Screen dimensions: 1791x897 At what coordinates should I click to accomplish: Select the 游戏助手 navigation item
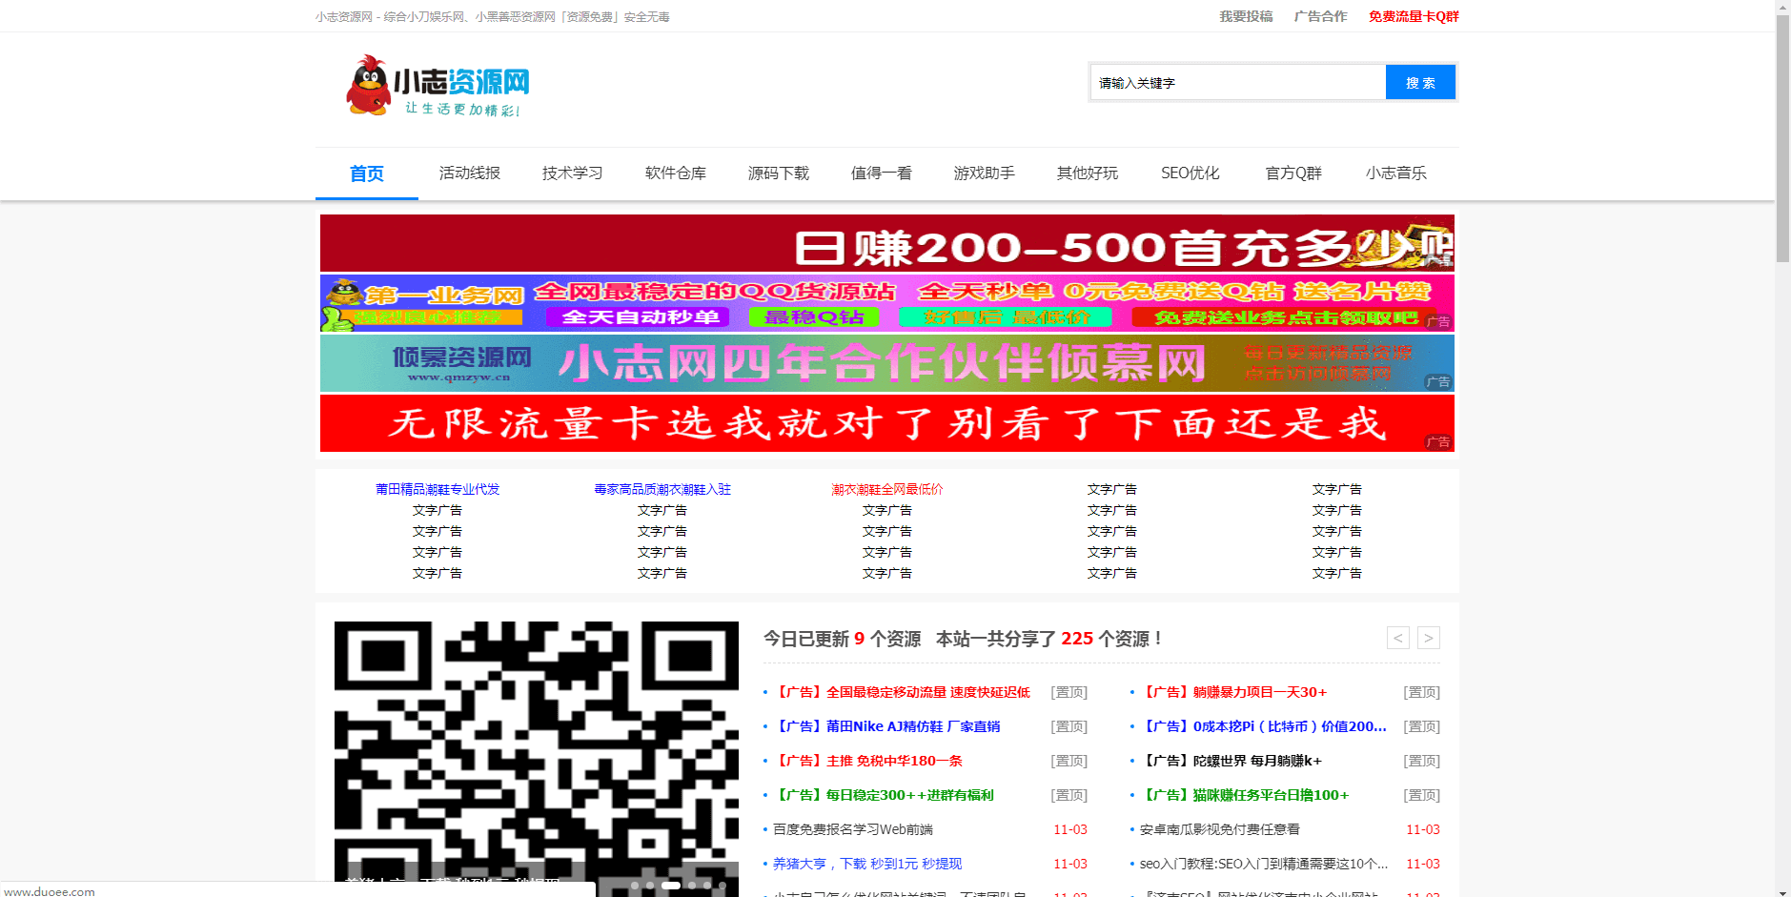tap(984, 173)
